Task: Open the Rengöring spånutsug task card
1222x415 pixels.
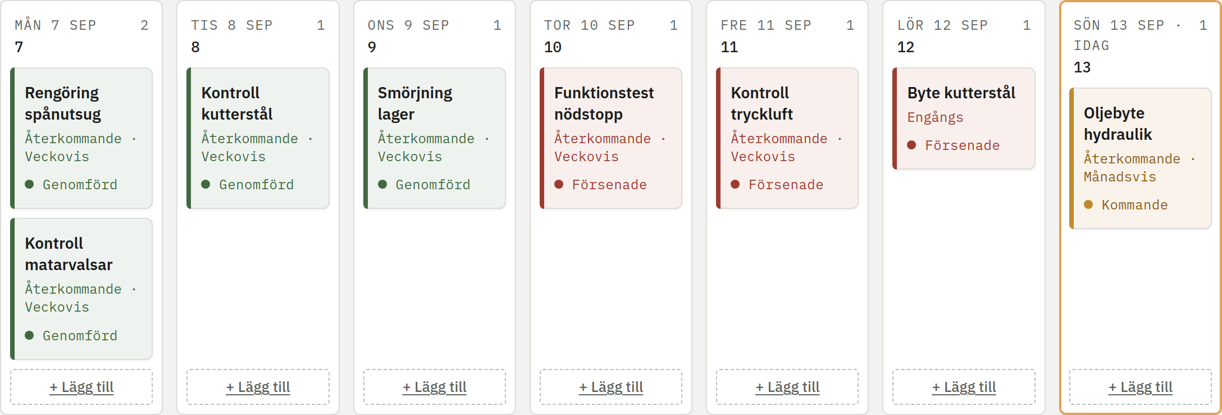Action: coord(81,138)
